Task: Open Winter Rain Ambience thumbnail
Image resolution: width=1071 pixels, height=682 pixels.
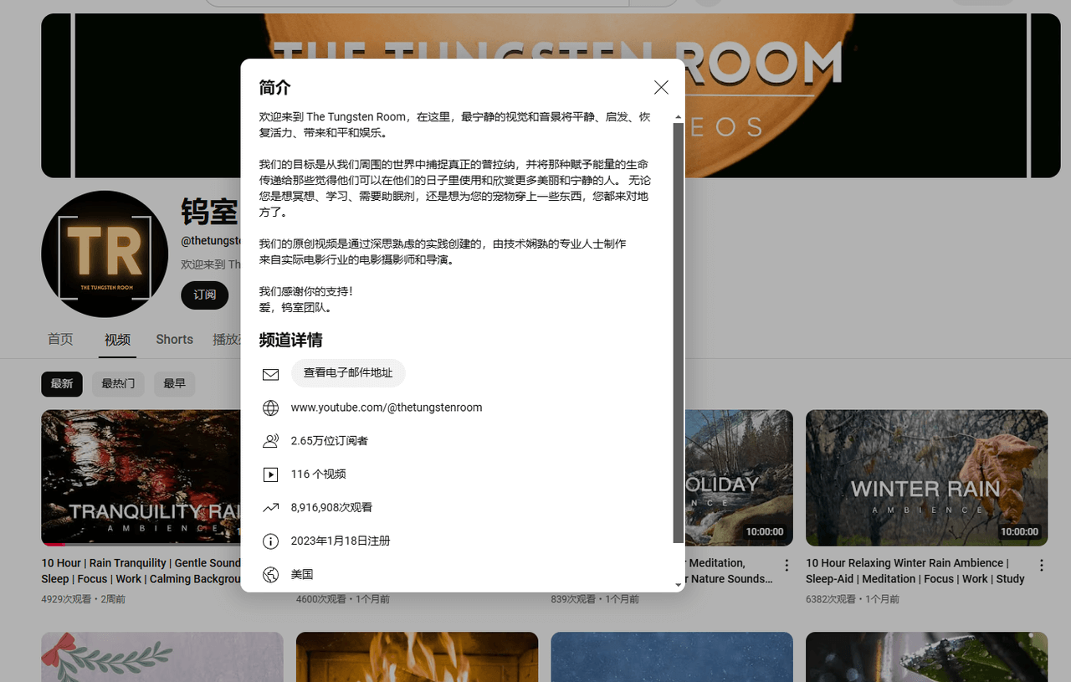Action: 926,478
